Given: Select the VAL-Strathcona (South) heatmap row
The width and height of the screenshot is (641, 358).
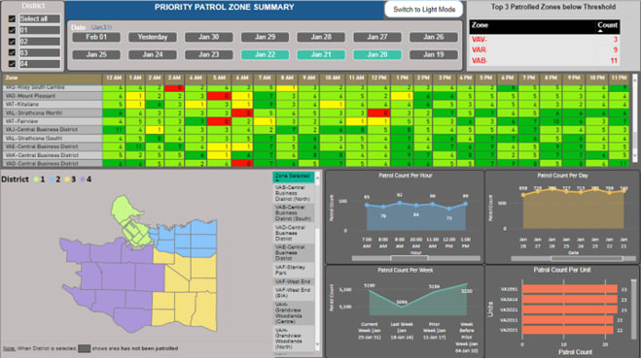Looking at the screenshot, I should pos(52,138).
